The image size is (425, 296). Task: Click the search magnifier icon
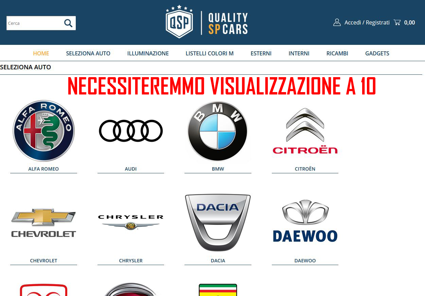coord(68,23)
